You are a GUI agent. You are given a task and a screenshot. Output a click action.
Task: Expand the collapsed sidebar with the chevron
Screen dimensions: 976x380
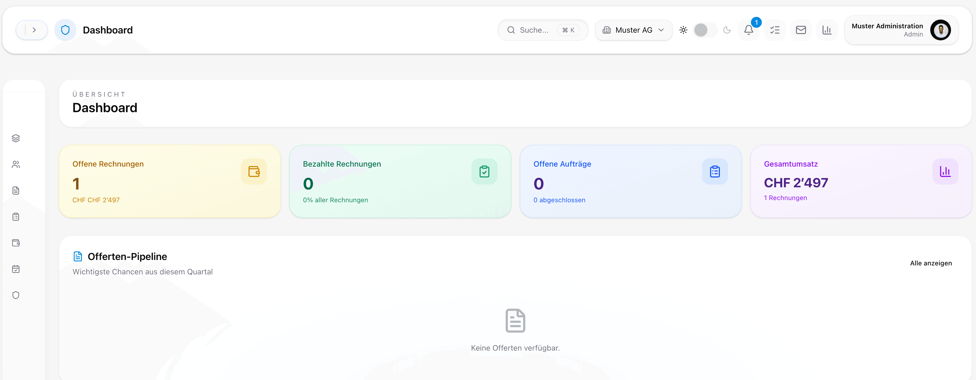click(35, 30)
